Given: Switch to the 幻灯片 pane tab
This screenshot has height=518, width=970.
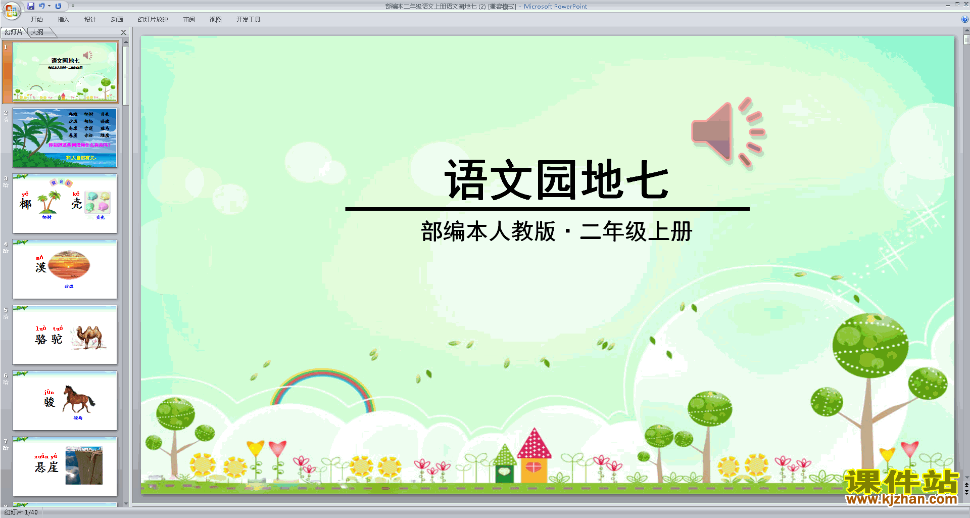Looking at the screenshot, I should point(14,32).
